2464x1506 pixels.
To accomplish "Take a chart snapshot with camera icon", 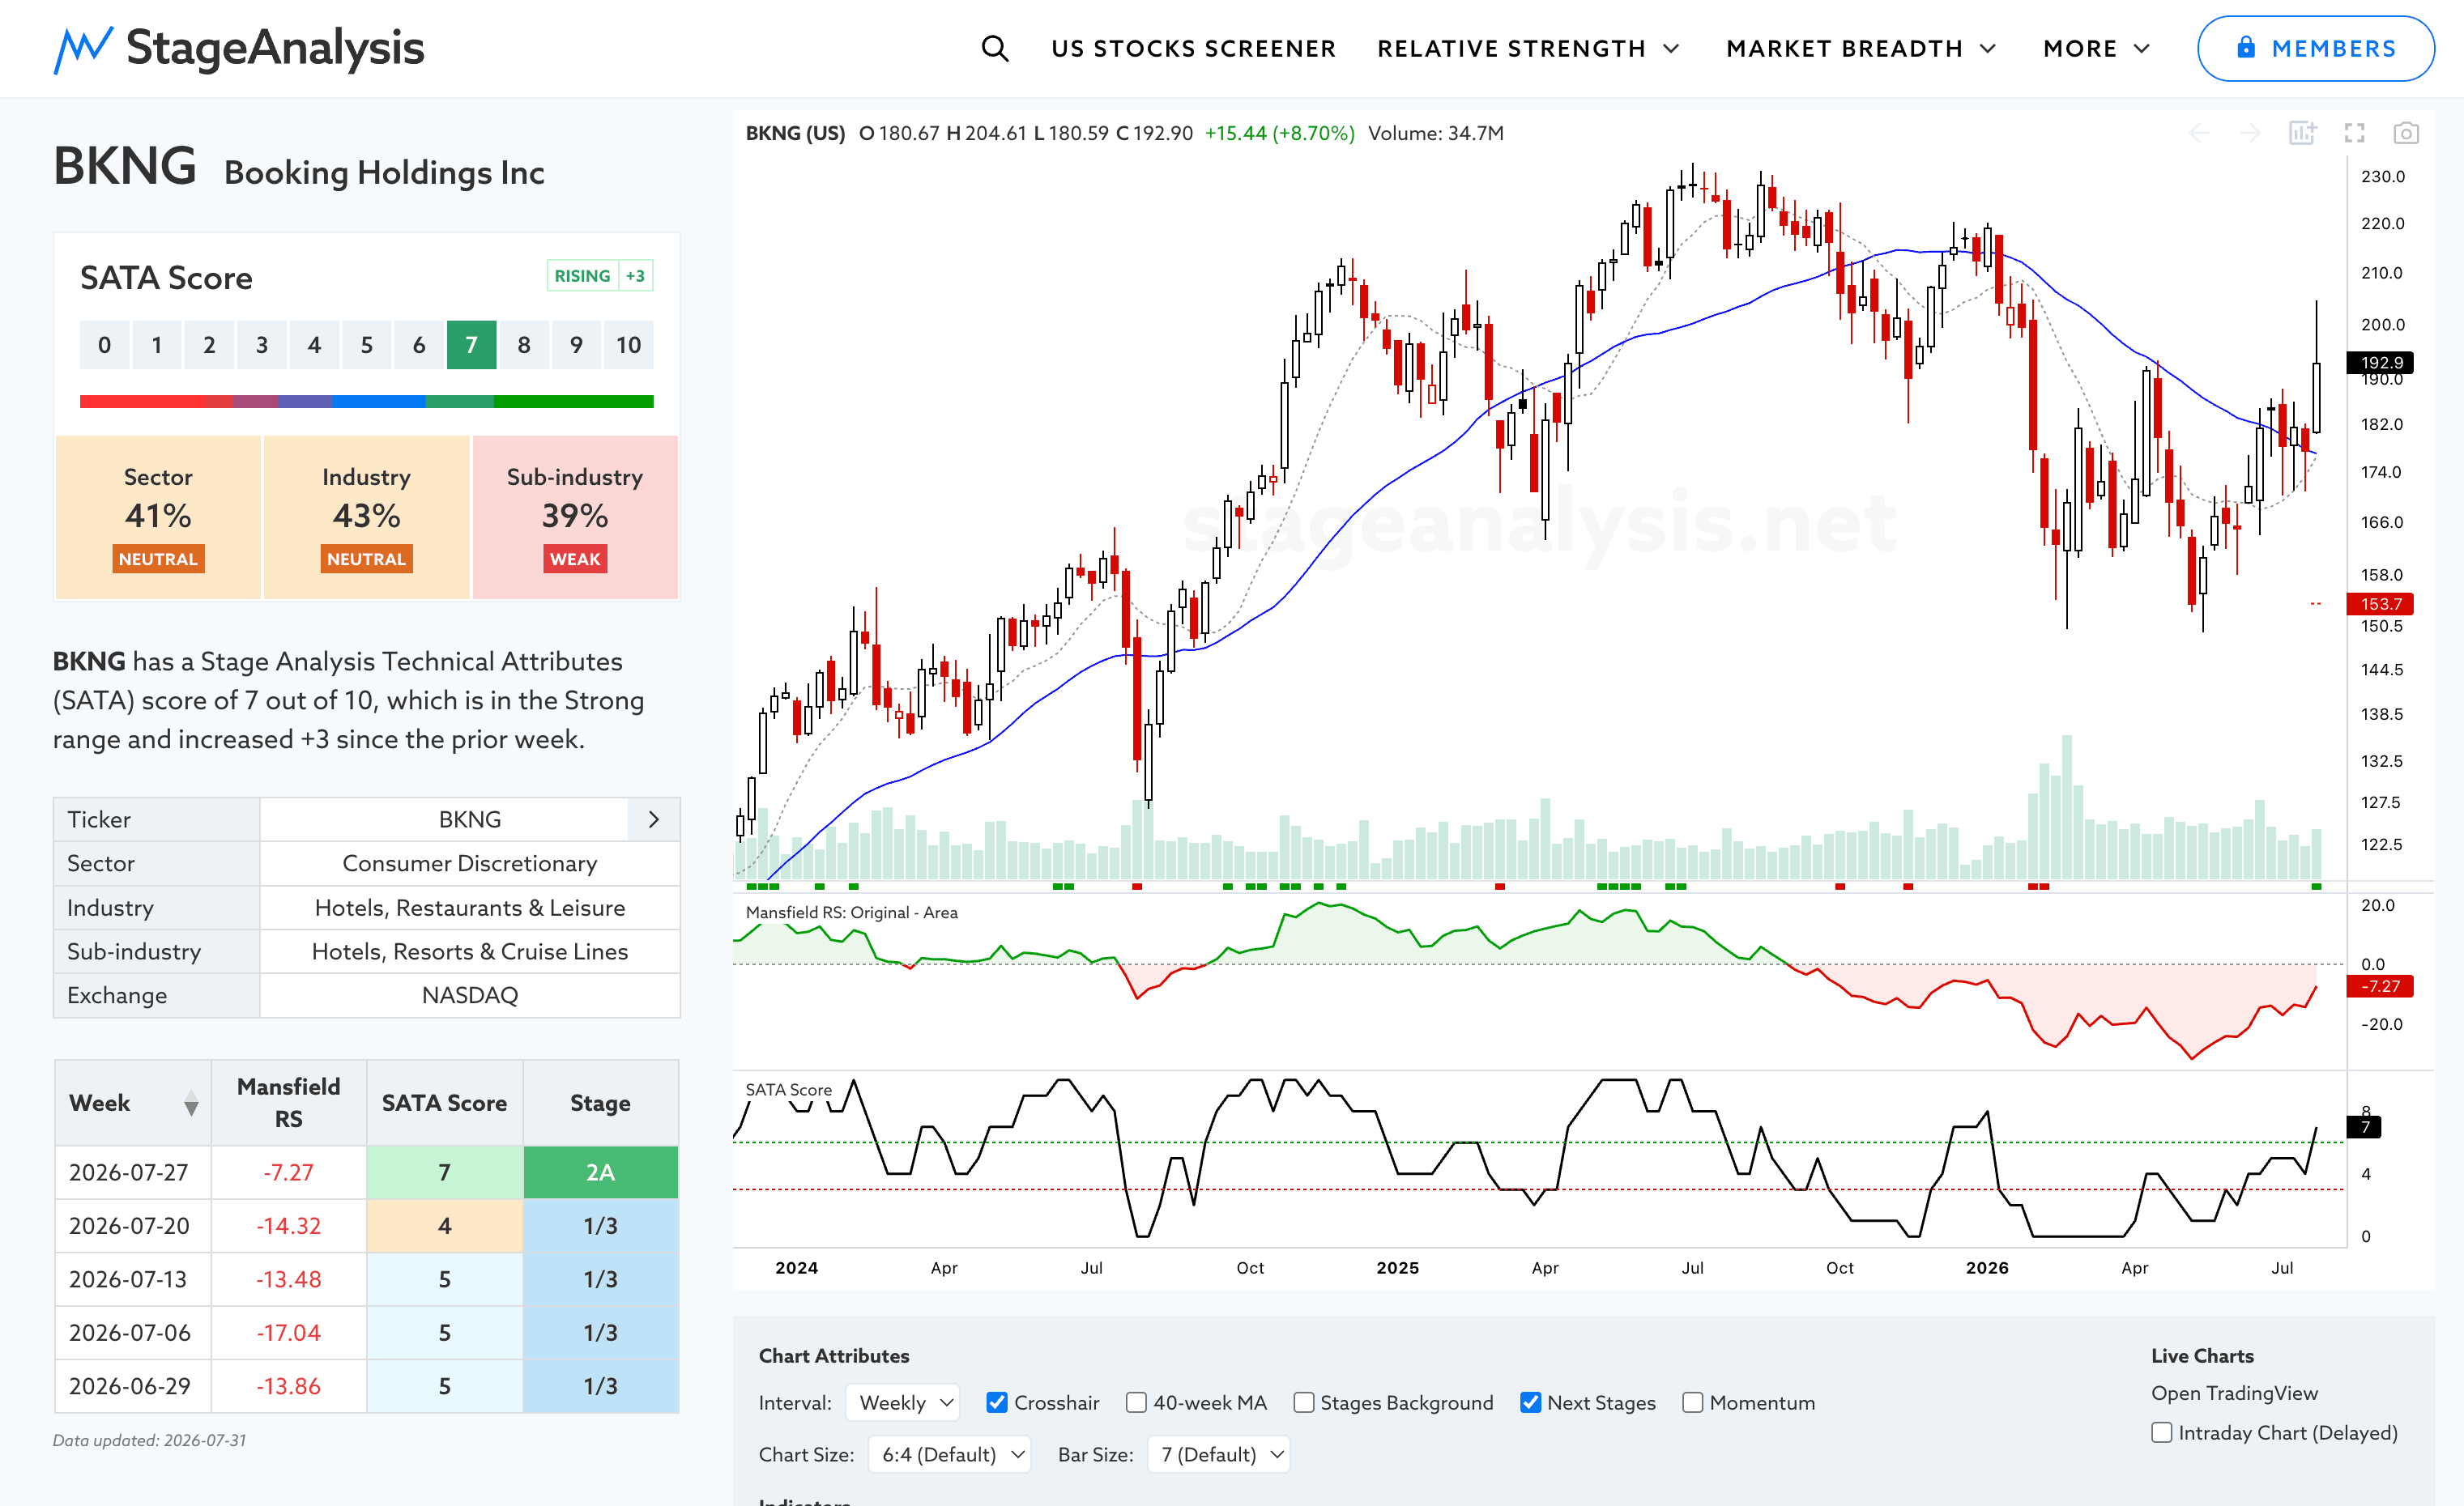I will coord(2406,133).
